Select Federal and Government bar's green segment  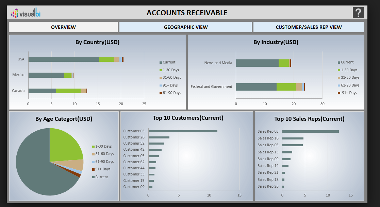[286, 87]
